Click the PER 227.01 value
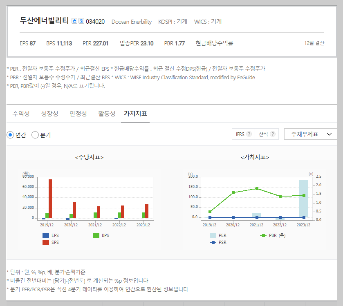This screenshot has width=343, height=306. point(95,43)
